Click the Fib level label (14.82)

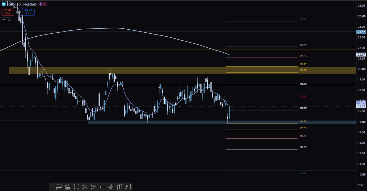pos(303,122)
